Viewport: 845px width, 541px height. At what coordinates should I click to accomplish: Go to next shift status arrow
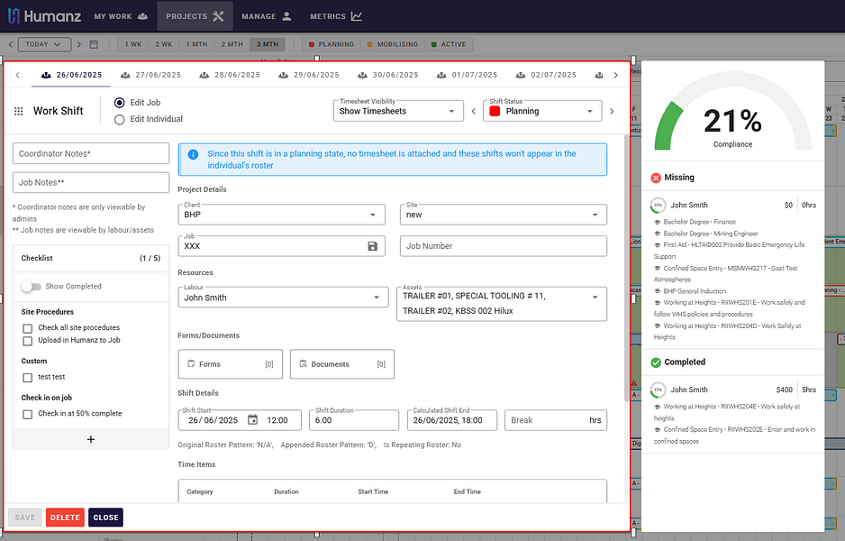[x=612, y=111]
